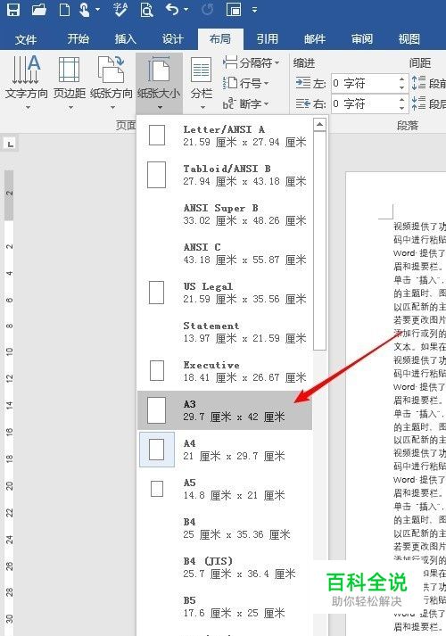Click the left indent icon

(x=303, y=83)
